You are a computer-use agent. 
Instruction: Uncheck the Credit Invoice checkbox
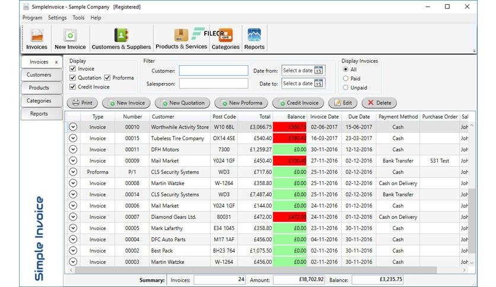click(x=73, y=87)
